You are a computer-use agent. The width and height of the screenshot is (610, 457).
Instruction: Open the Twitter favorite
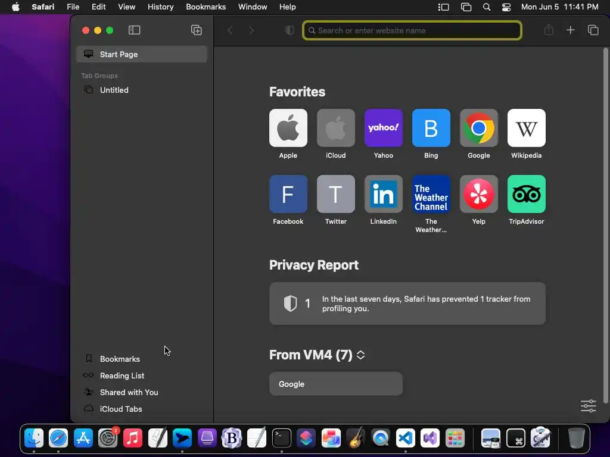point(336,194)
